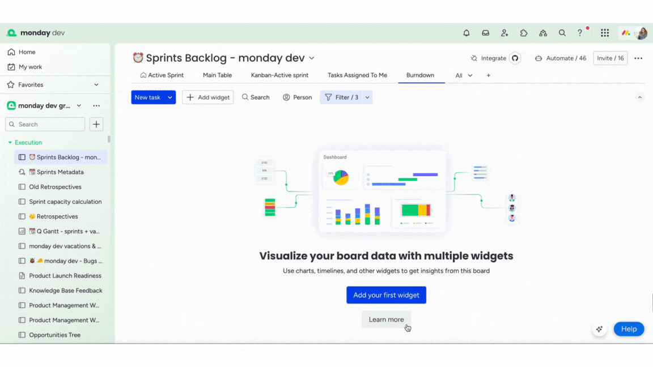Open Sprint capacity calculation board

point(65,202)
